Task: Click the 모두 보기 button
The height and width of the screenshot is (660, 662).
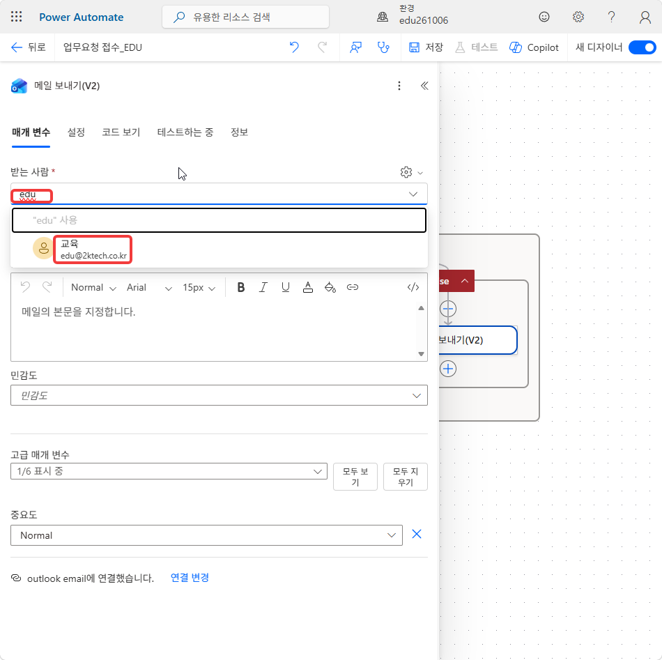Action: (x=355, y=477)
